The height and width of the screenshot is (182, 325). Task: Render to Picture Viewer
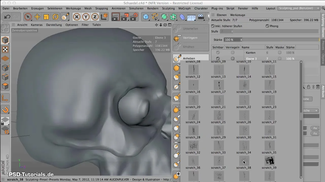125,17
